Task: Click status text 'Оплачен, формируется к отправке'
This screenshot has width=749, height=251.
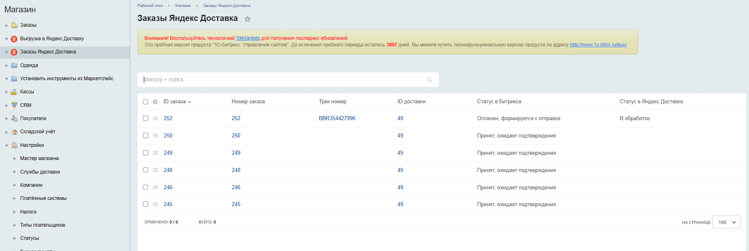Action: point(519,119)
